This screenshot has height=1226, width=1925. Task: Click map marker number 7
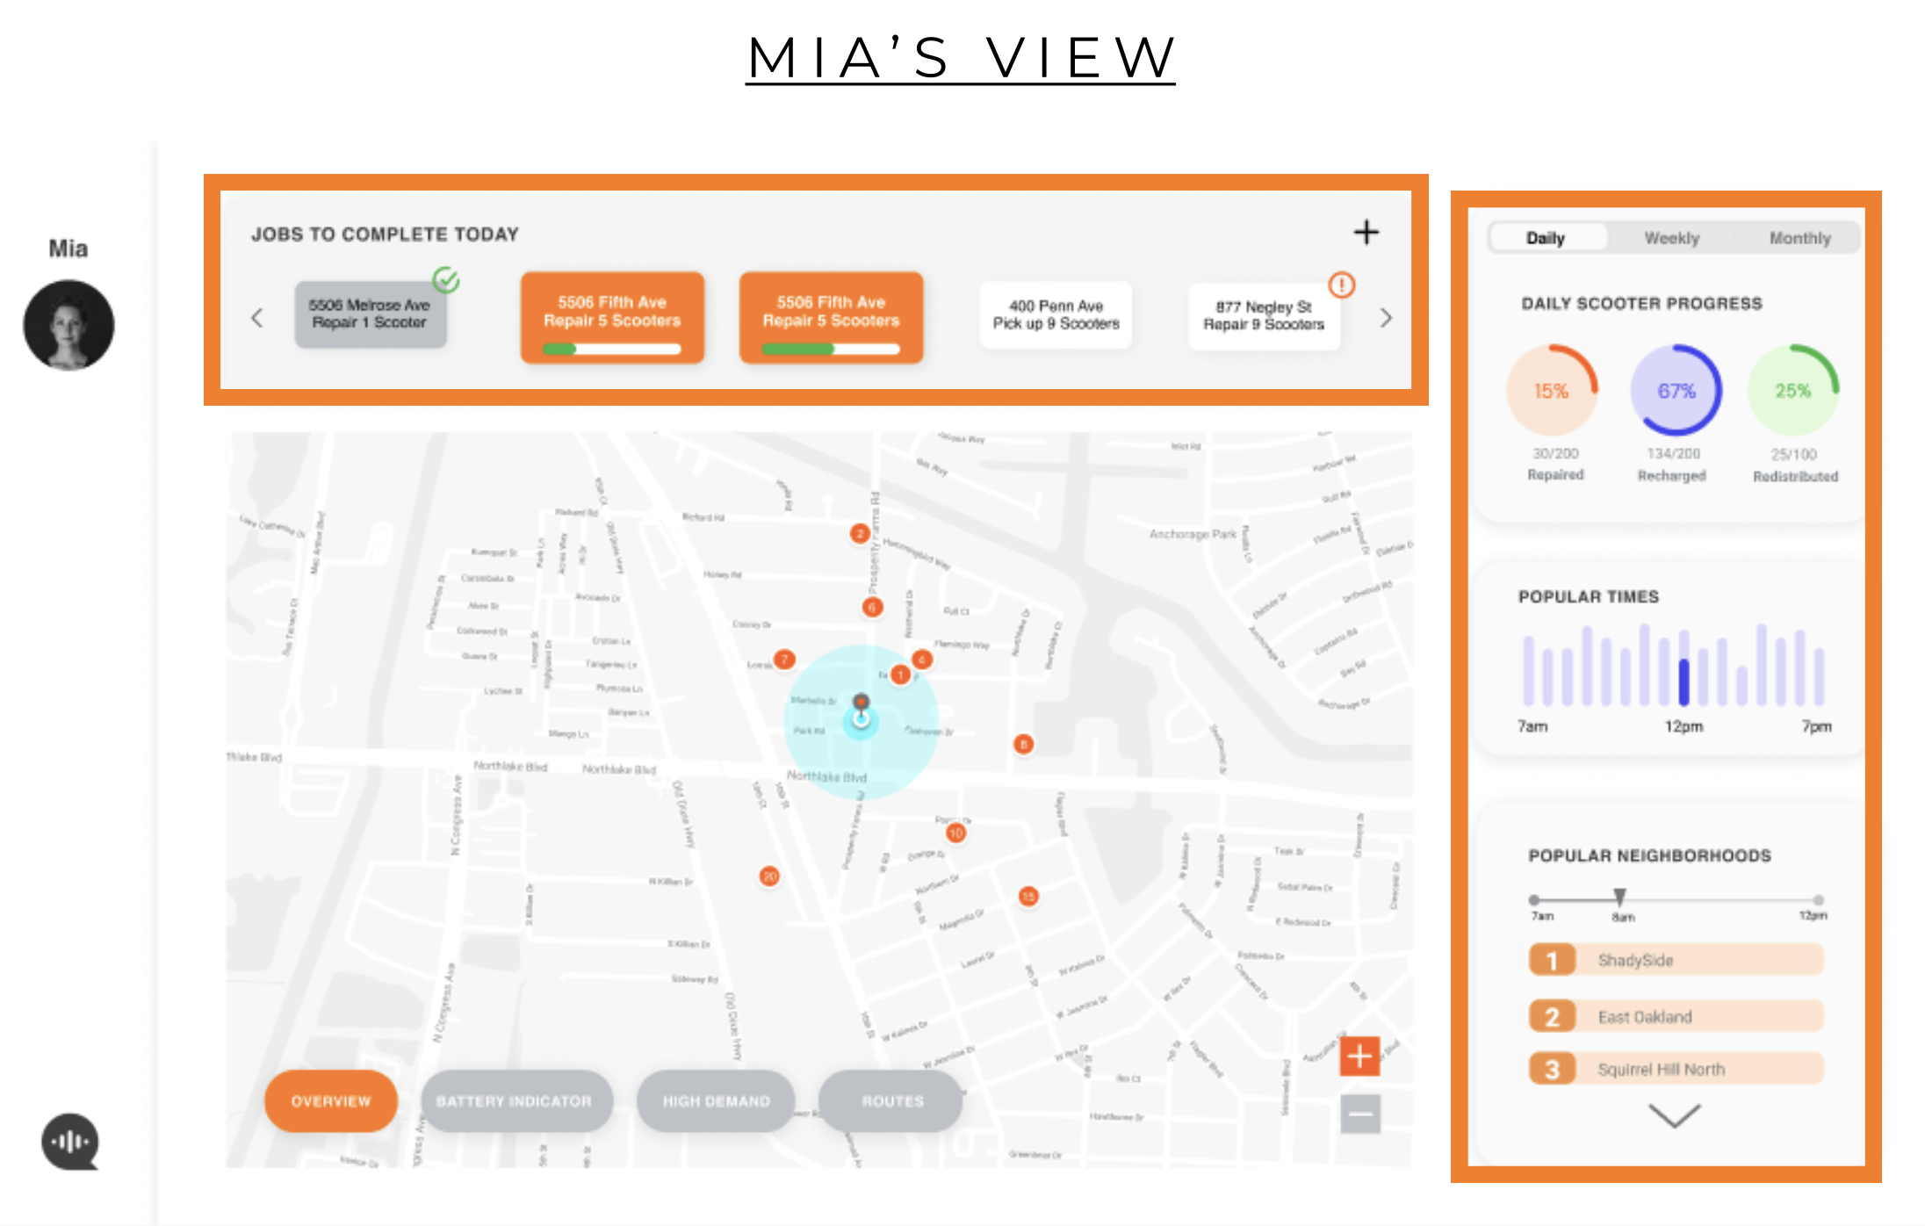pos(783,659)
